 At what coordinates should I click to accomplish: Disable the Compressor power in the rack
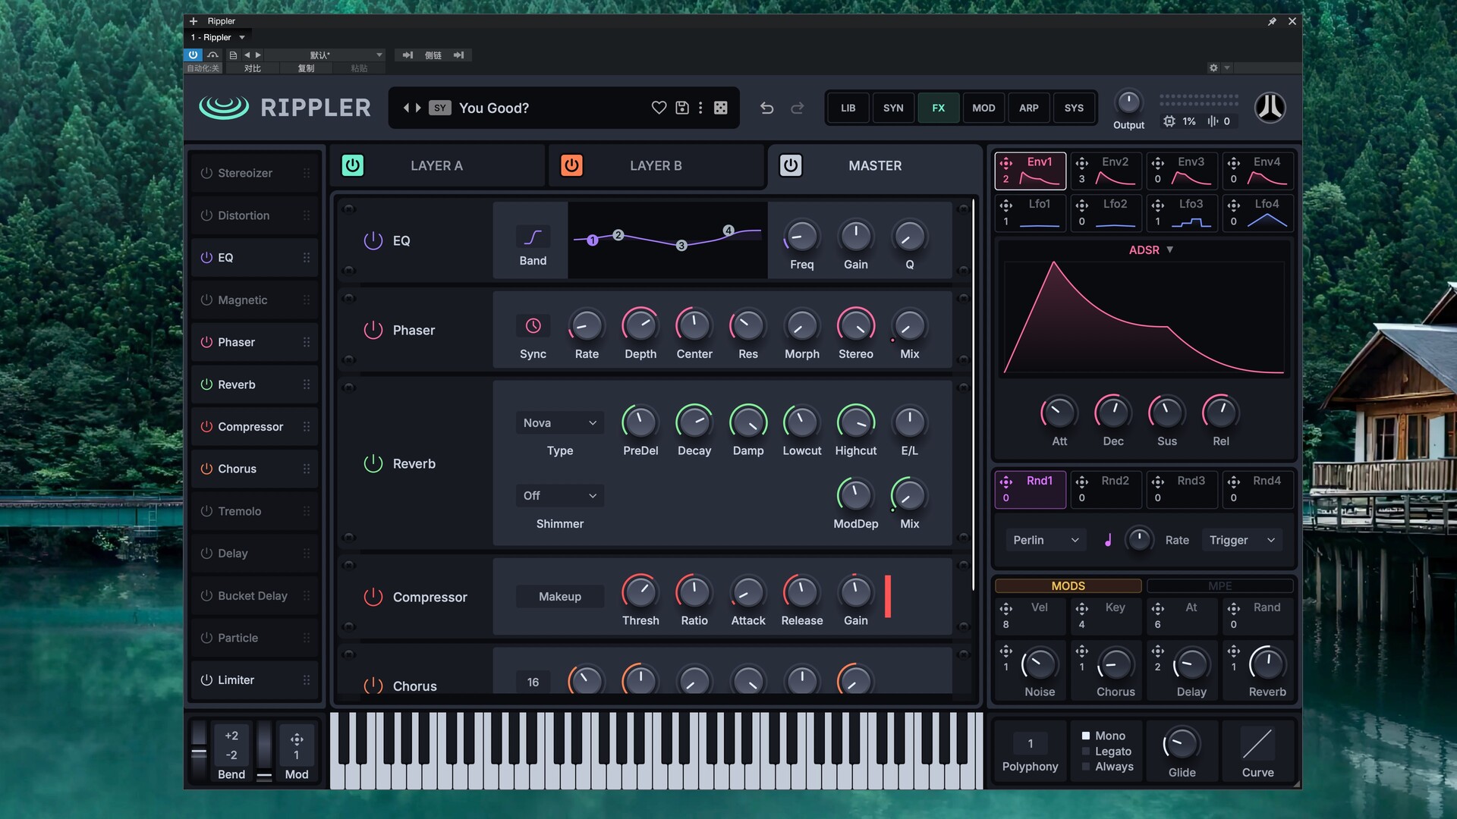373,597
